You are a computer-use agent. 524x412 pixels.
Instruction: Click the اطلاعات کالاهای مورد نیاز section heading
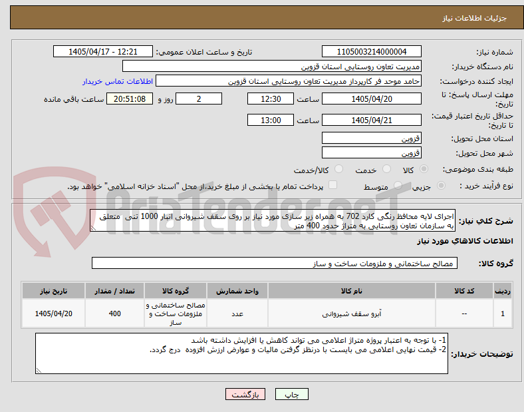pyautogui.click(x=465, y=241)
